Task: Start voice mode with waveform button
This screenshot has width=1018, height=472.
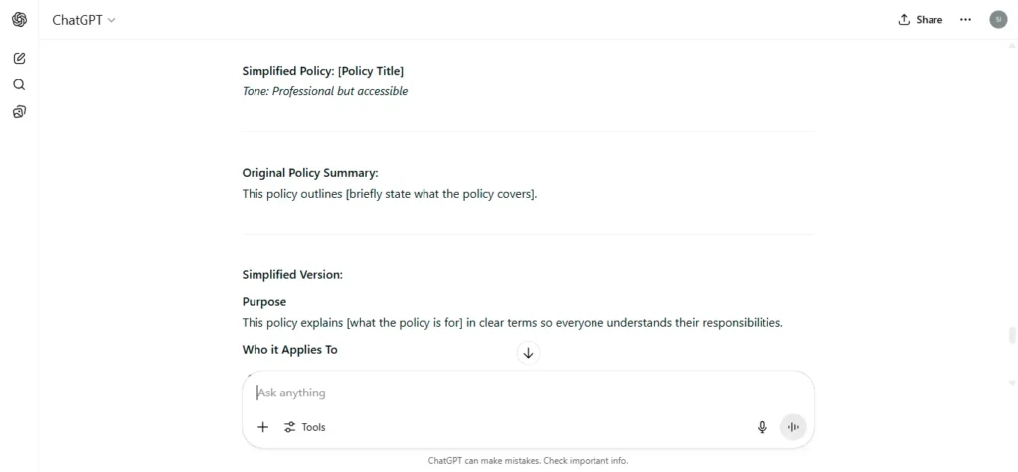Action: (x=792, y=427)
